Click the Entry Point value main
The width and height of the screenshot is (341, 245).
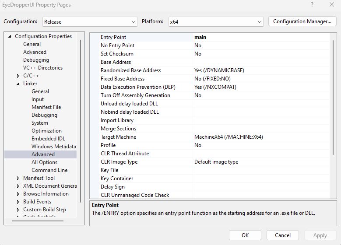(200, 37)
